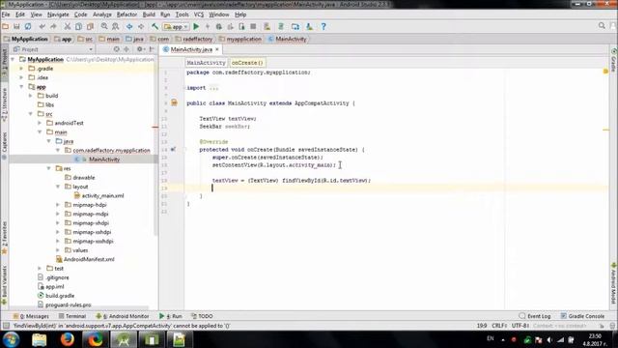The width and height of the screenshot is (618, 348).
Task: Click the myapplication breadcrumb
Action: click(243, 39)
